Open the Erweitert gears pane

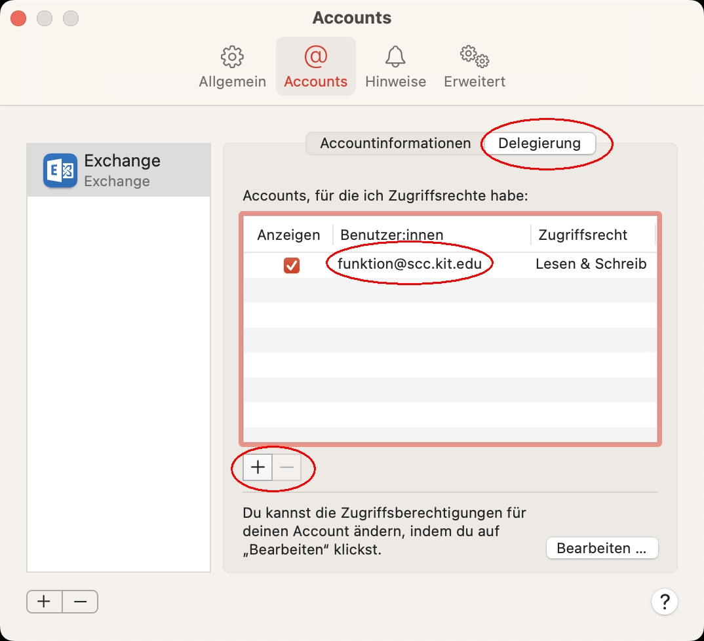[x=474, y=67]
